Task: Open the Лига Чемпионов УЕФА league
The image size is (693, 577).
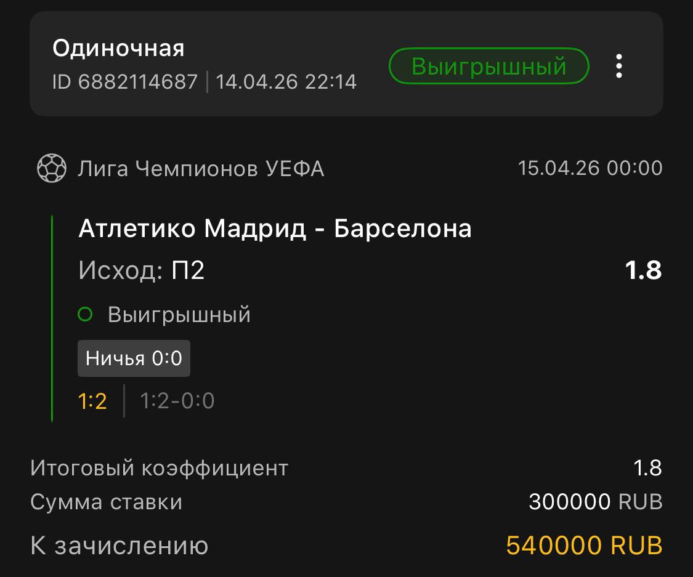Action: (x=201, y=168)
